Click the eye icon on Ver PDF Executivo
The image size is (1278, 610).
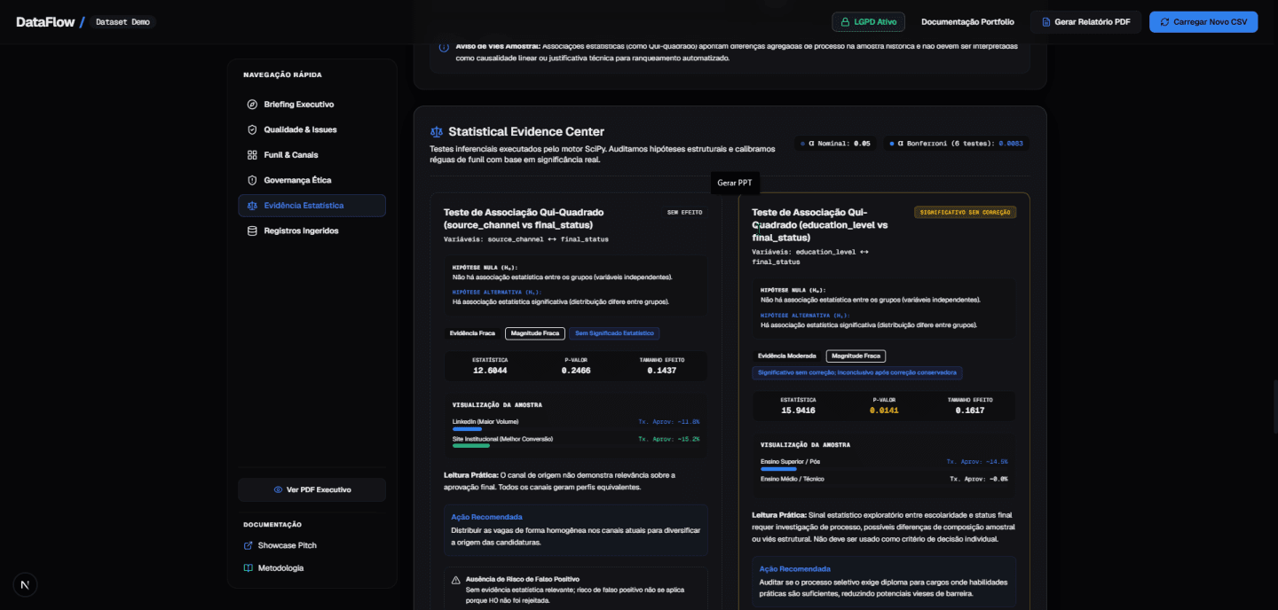tap(278, 489)
